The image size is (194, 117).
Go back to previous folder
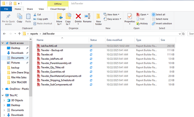pos(4,34)
